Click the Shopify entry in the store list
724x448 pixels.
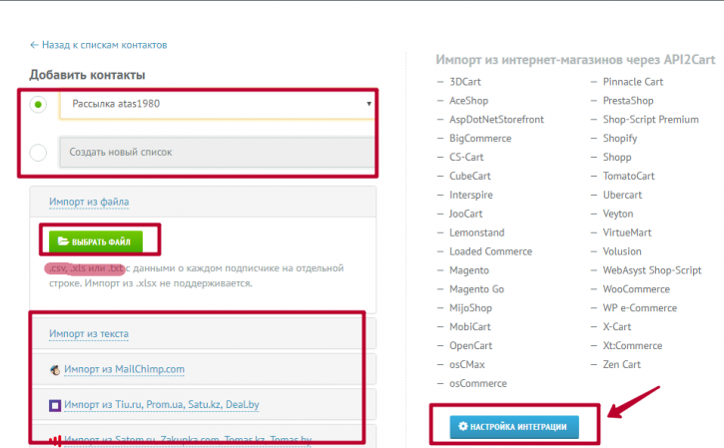[x=620, y=139]
